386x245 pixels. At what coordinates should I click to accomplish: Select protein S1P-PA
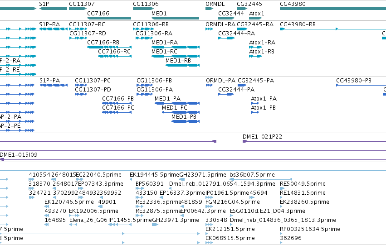pos(54,85)
